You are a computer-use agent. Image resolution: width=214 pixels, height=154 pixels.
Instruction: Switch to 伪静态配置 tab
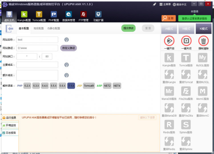(54, 29)
